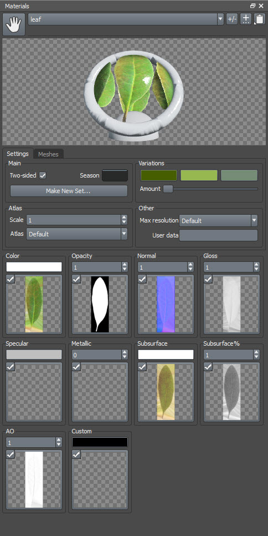
Task: Close the Materials panel
Action: [x=261, y=6]
